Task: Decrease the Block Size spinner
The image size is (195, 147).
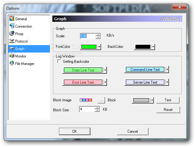Action: tap(97, 110)
